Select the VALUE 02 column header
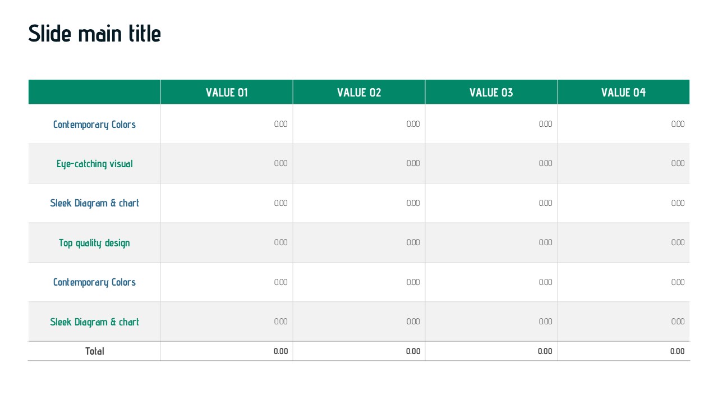Viewport: 718px width, 404px height. point(359,93)
